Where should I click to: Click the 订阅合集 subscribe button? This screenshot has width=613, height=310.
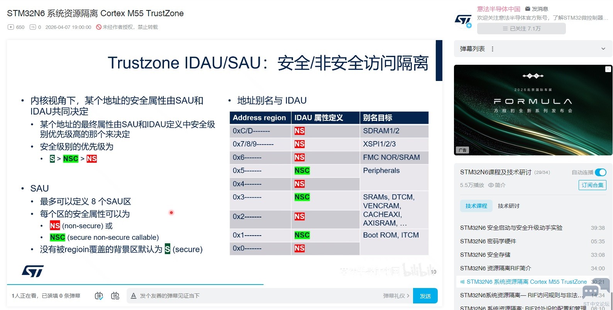coord(593,185)
